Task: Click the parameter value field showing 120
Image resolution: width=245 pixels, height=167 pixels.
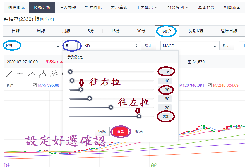Action: click(165, 108)
